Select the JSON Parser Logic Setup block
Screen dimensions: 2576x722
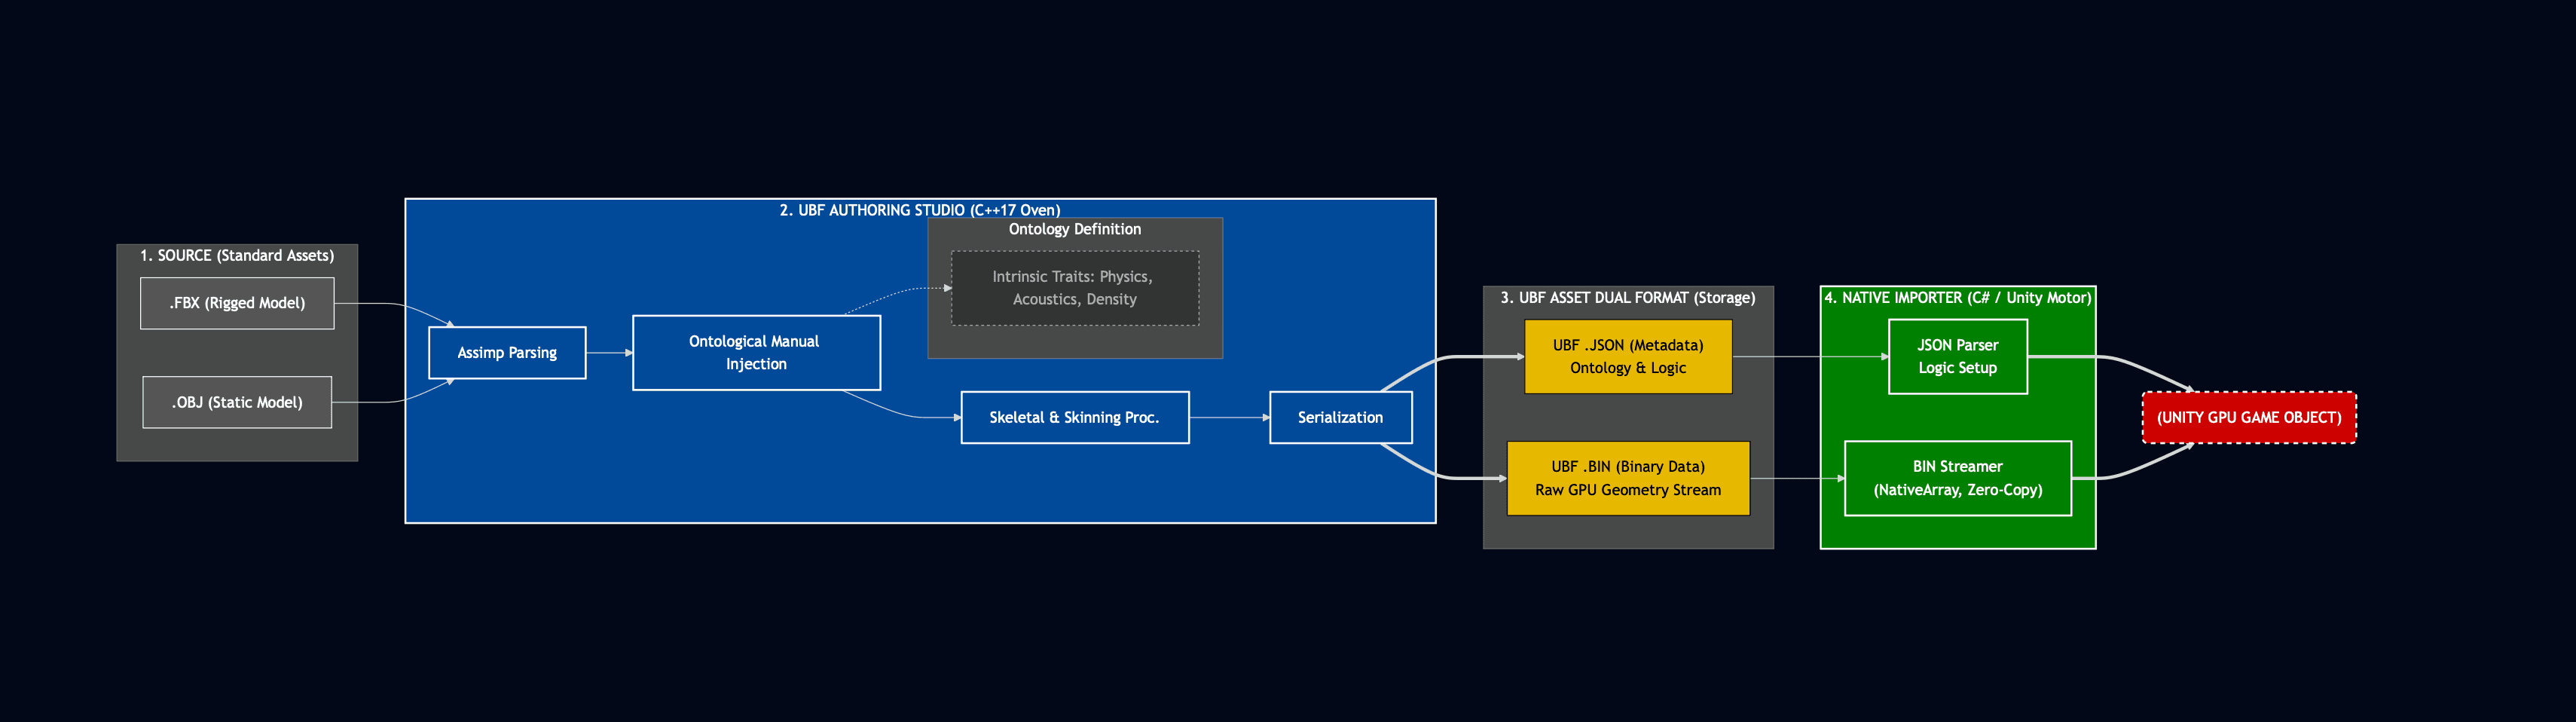point(1957,356)
